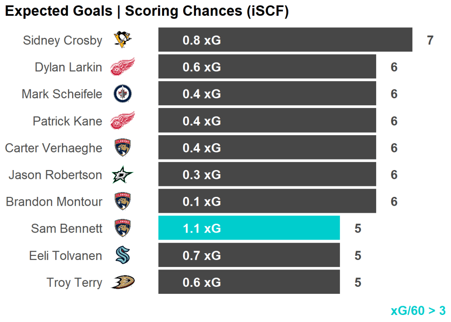Screen dimensions: 451x322
Task: Click the Sidney Crosby player name
Action: point(63,41)
